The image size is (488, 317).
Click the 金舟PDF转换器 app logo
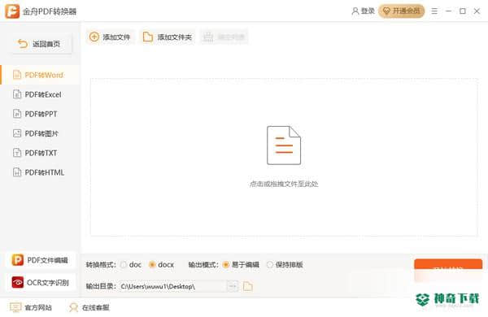point(12,11)
